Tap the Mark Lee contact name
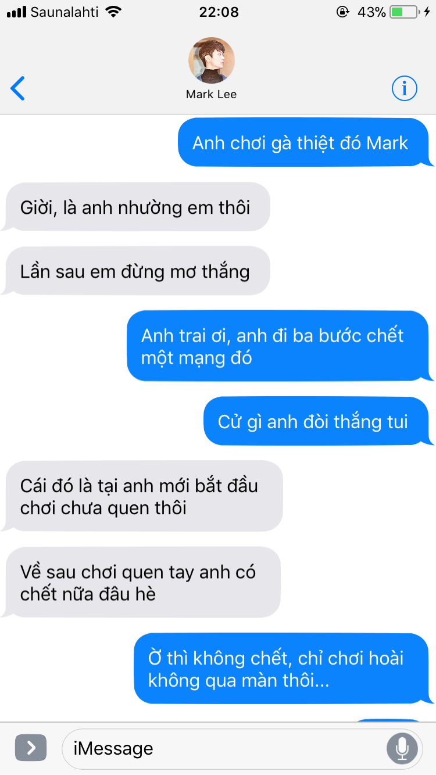 pyautogui.click(x=211, y=94)
